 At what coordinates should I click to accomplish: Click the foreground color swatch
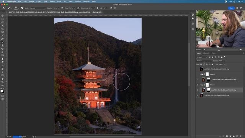coord(2,91)
